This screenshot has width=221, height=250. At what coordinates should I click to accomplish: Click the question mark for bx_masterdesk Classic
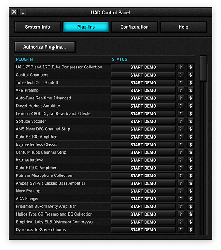[181, 145]
